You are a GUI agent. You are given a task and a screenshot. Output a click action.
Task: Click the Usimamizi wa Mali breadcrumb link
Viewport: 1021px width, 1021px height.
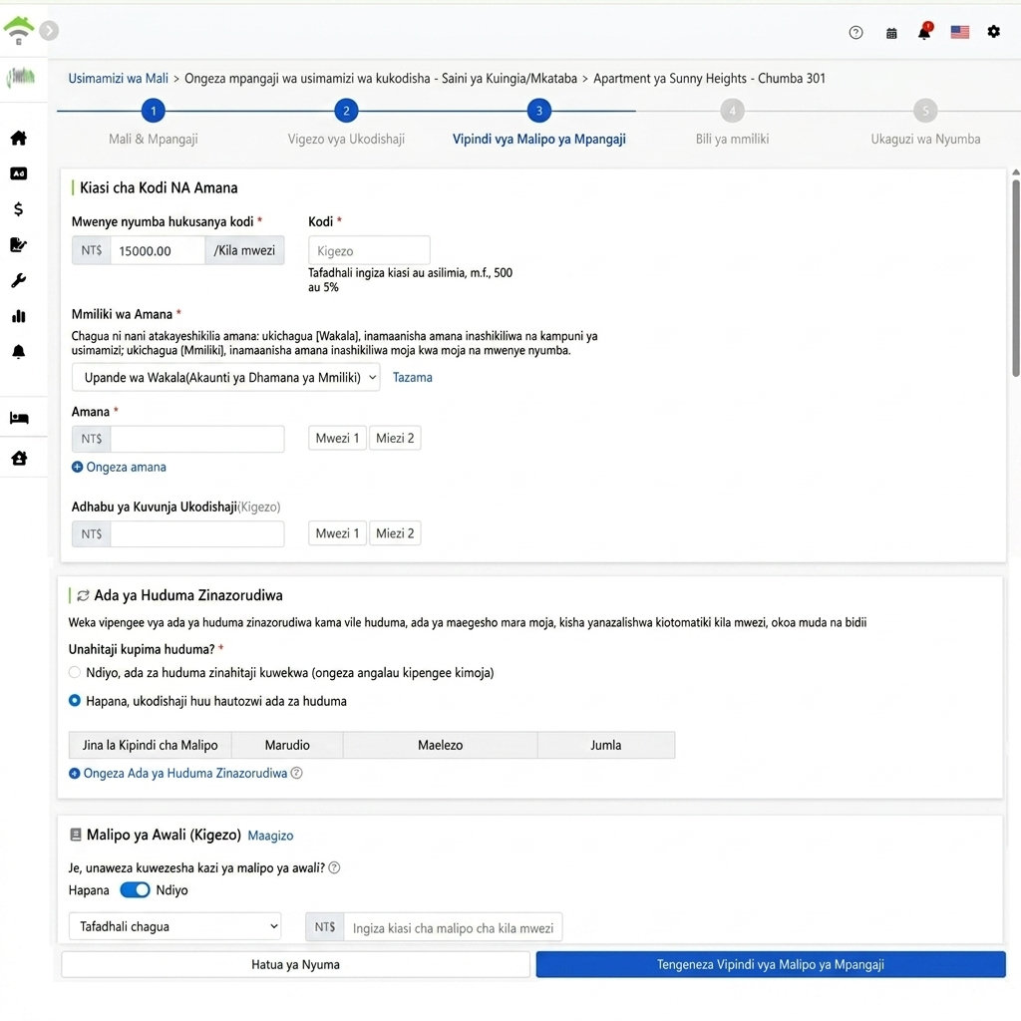[118, 78]
